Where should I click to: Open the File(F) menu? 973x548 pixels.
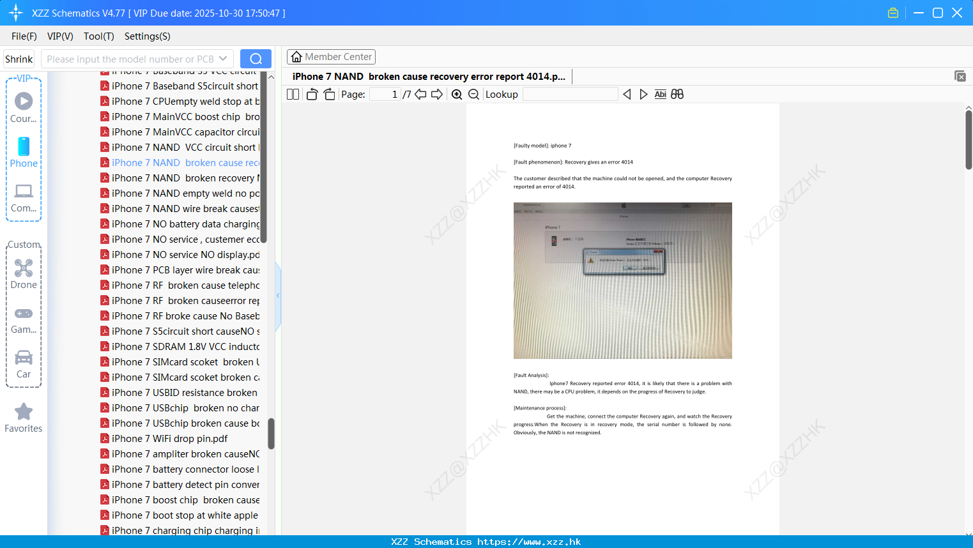[24, 36]
